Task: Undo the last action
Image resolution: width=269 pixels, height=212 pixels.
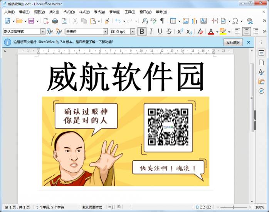Action: pos(118,21)
